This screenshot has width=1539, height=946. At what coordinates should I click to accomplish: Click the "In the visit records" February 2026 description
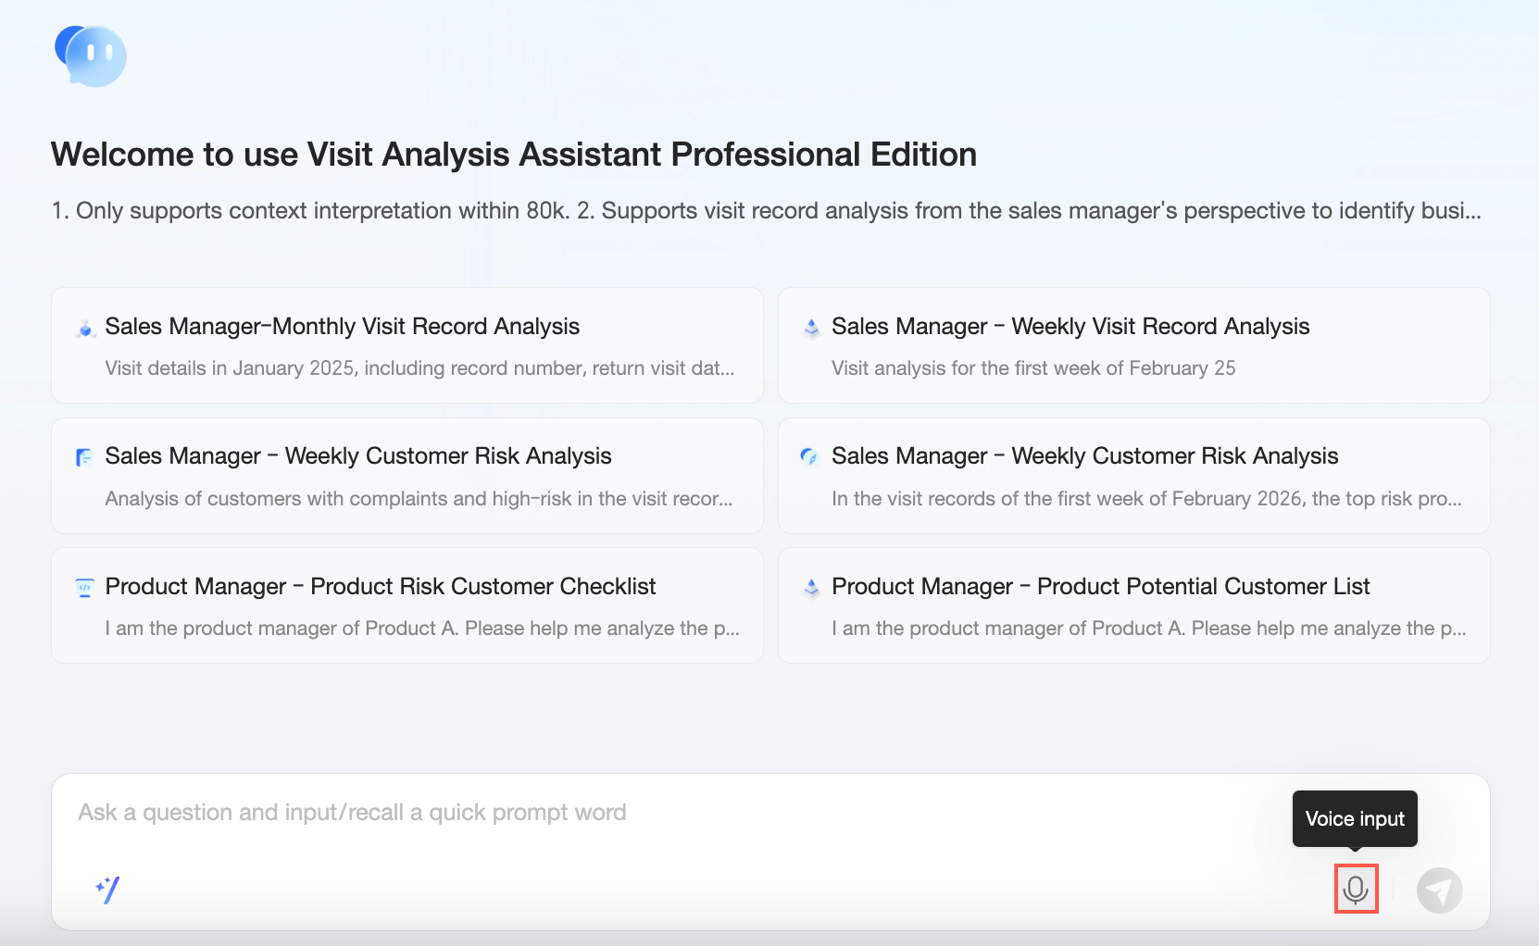pyautogui.click(x=1145, y=499)
